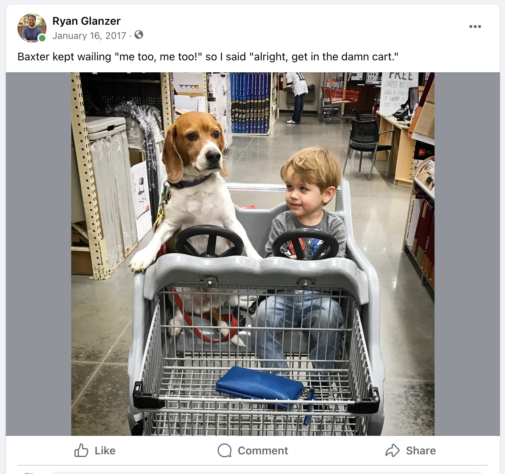The width and height of the screenshot is (505, 474).
Task: Click the green online status dot
Action: coord(42,38)
